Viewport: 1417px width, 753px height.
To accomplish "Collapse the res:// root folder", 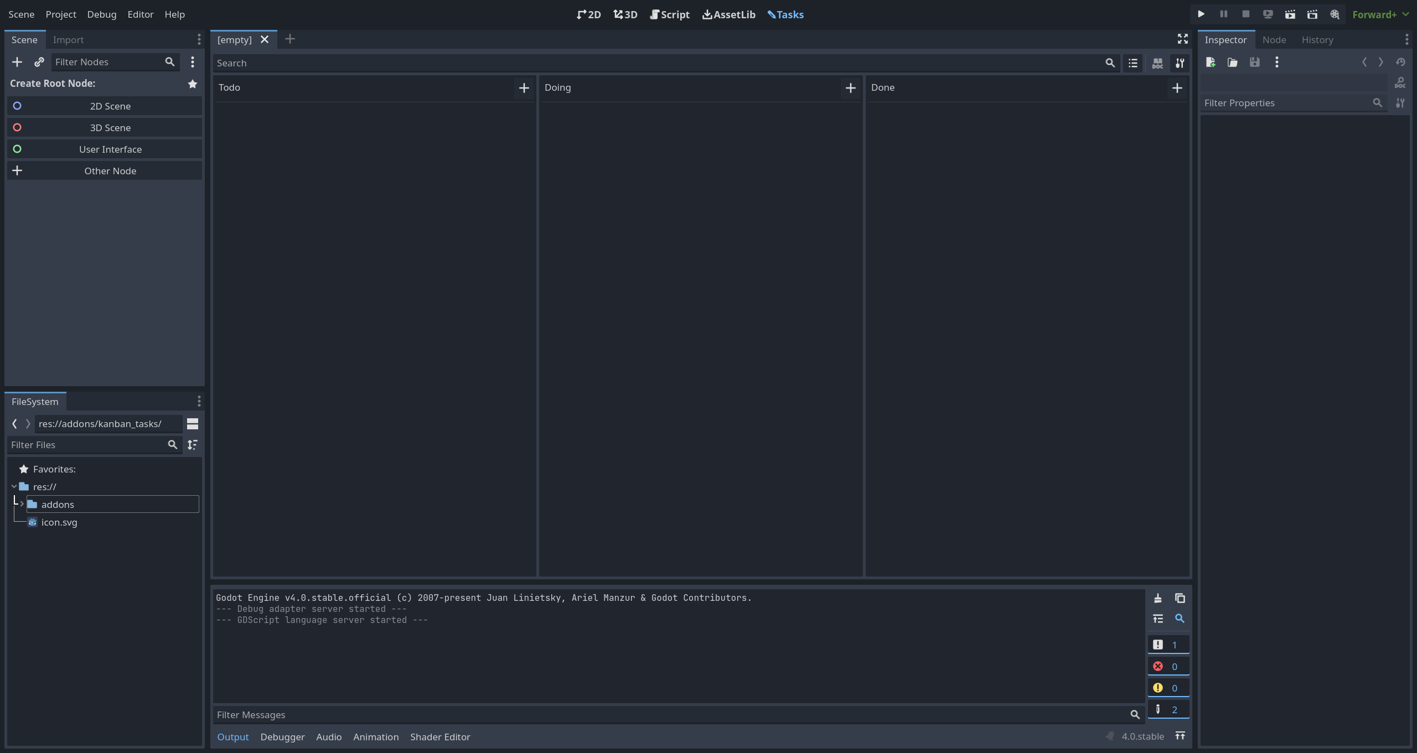I will click(14, 486).
